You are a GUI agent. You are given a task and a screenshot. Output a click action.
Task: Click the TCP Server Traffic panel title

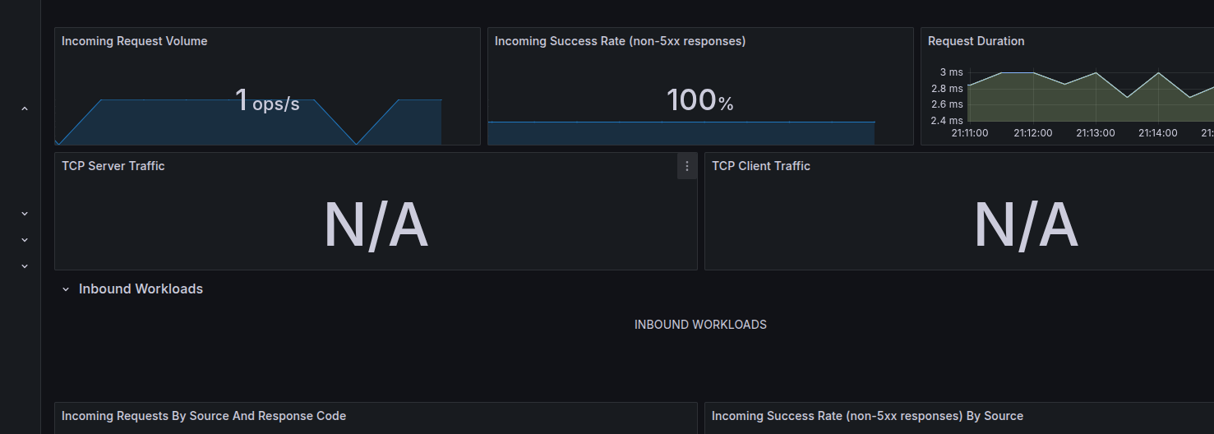click(113, 166)
